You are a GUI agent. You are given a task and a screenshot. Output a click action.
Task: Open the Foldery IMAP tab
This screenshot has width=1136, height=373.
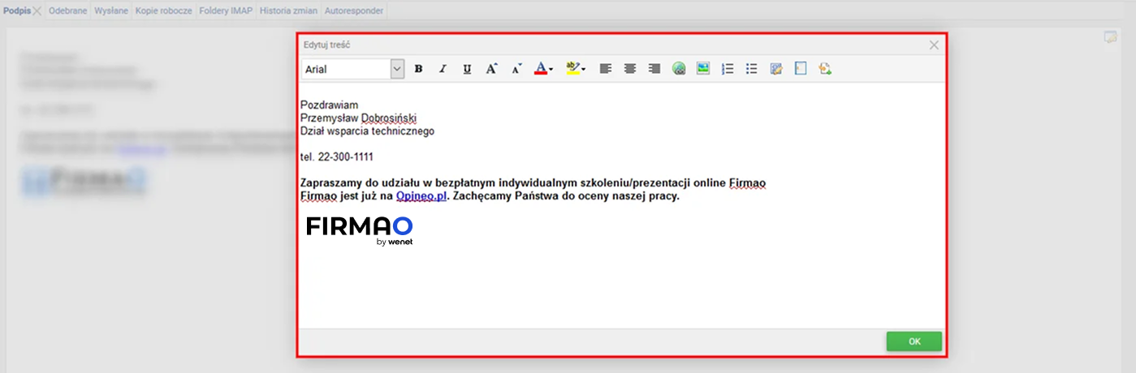tap(227, 11)
